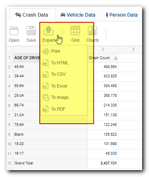
Task: Click the Export toolbar icon
Action: pos(49,31)
